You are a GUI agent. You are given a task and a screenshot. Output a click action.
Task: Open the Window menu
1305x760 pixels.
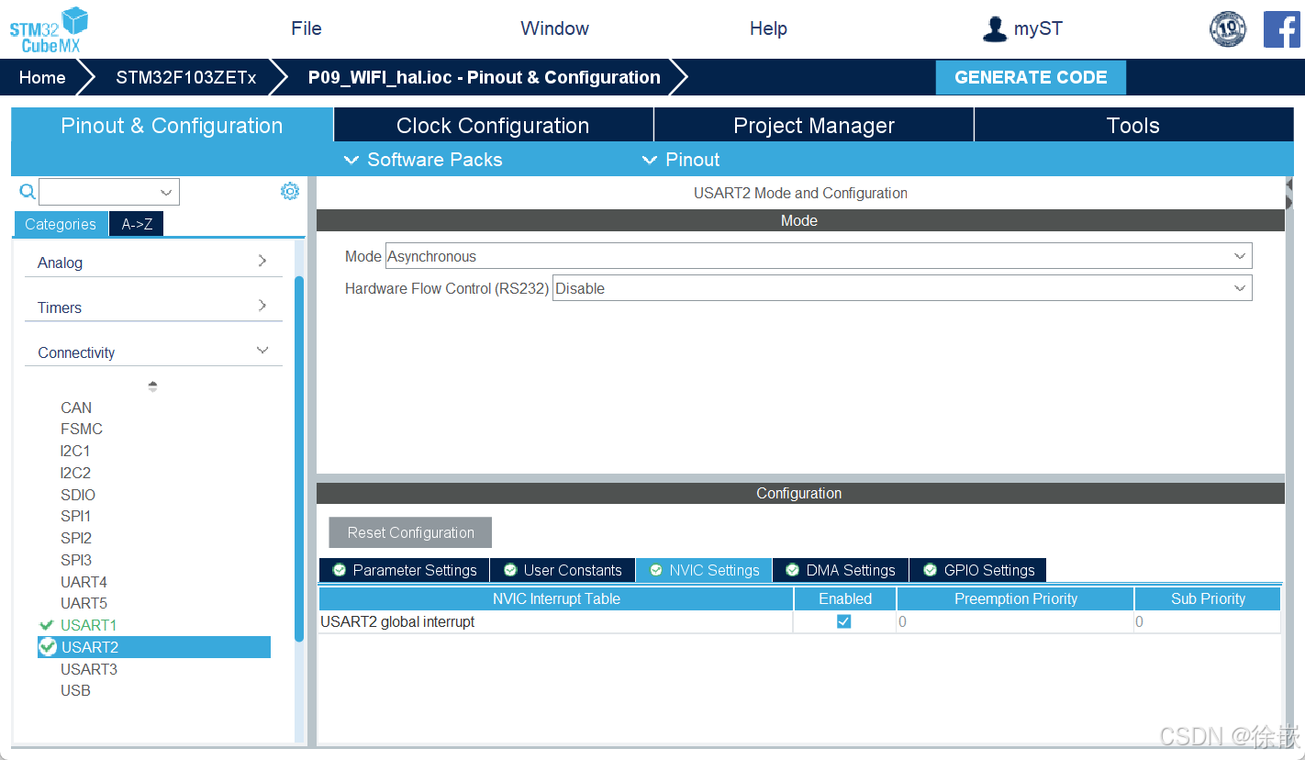pos(554,28)
